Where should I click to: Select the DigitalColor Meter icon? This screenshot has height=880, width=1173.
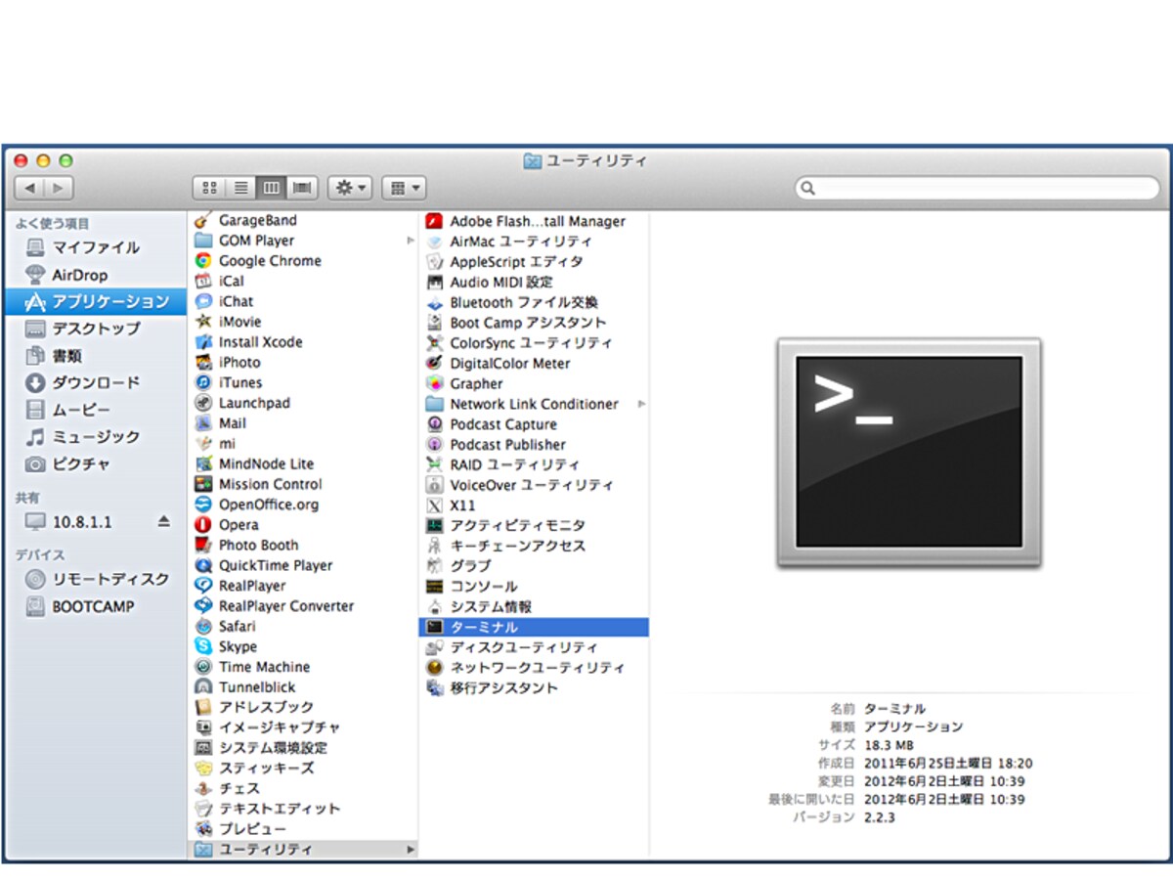435,364
